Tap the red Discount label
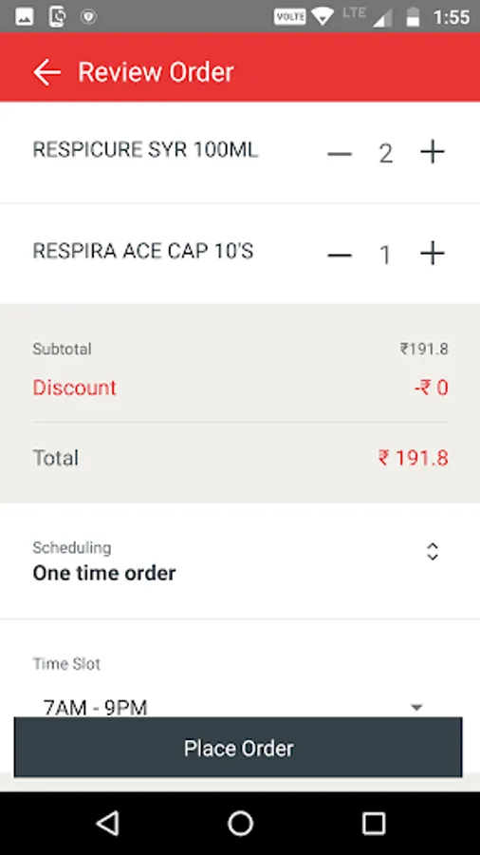 (75, 388)
